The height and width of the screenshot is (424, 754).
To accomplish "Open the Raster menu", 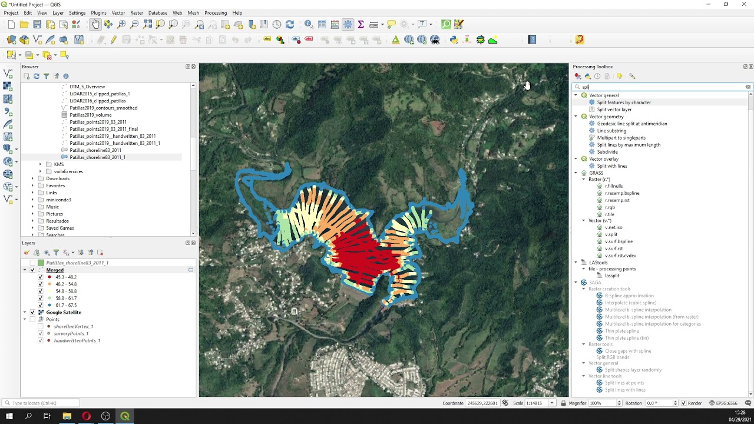I will click(137, 13).
